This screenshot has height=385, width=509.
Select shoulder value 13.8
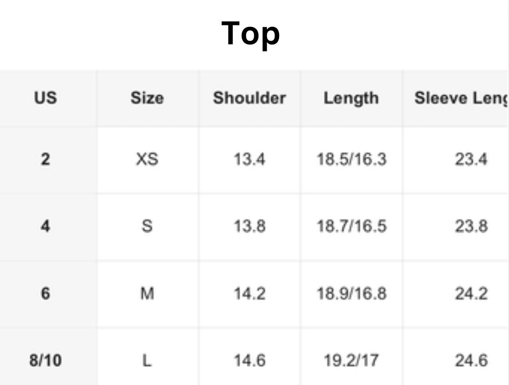[x=249, y=226]
